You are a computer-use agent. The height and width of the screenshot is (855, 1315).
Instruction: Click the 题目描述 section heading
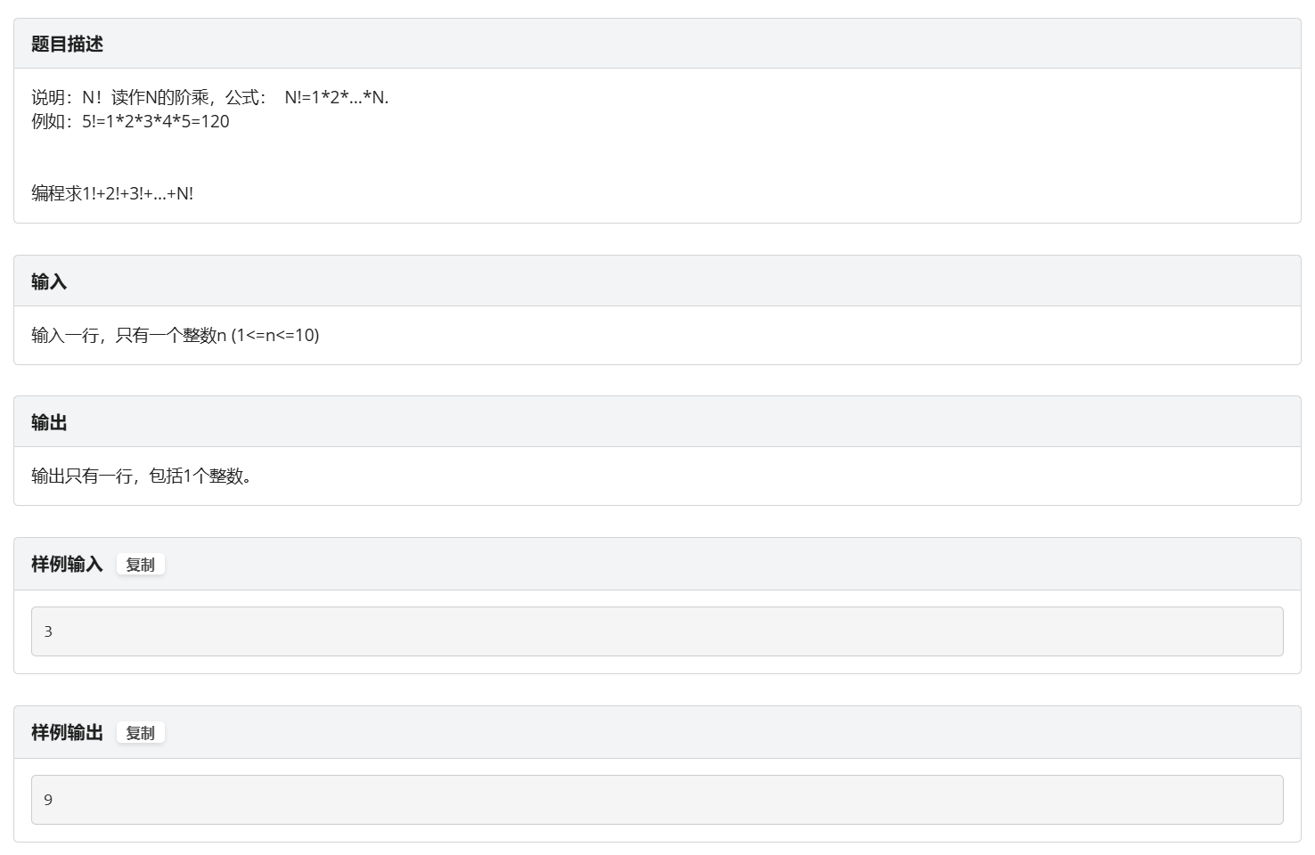(67, 44)
